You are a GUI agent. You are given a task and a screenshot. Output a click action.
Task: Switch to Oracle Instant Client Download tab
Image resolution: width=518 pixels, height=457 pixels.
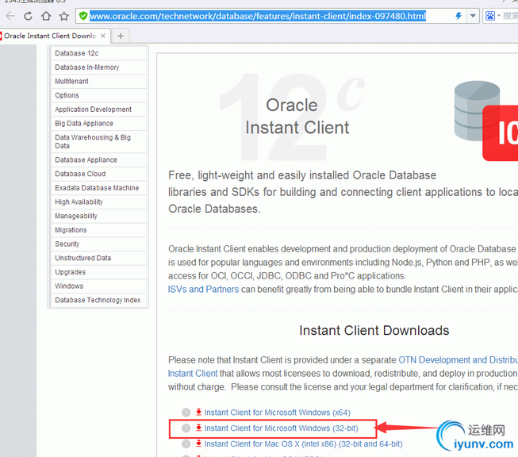50,36
